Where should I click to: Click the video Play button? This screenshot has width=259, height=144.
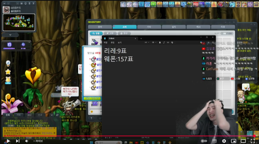[8, 141]
